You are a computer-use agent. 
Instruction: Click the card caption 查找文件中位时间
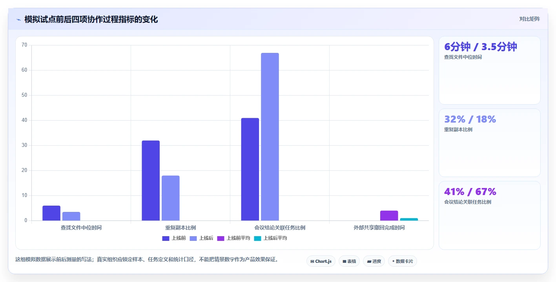pos(463,57)
